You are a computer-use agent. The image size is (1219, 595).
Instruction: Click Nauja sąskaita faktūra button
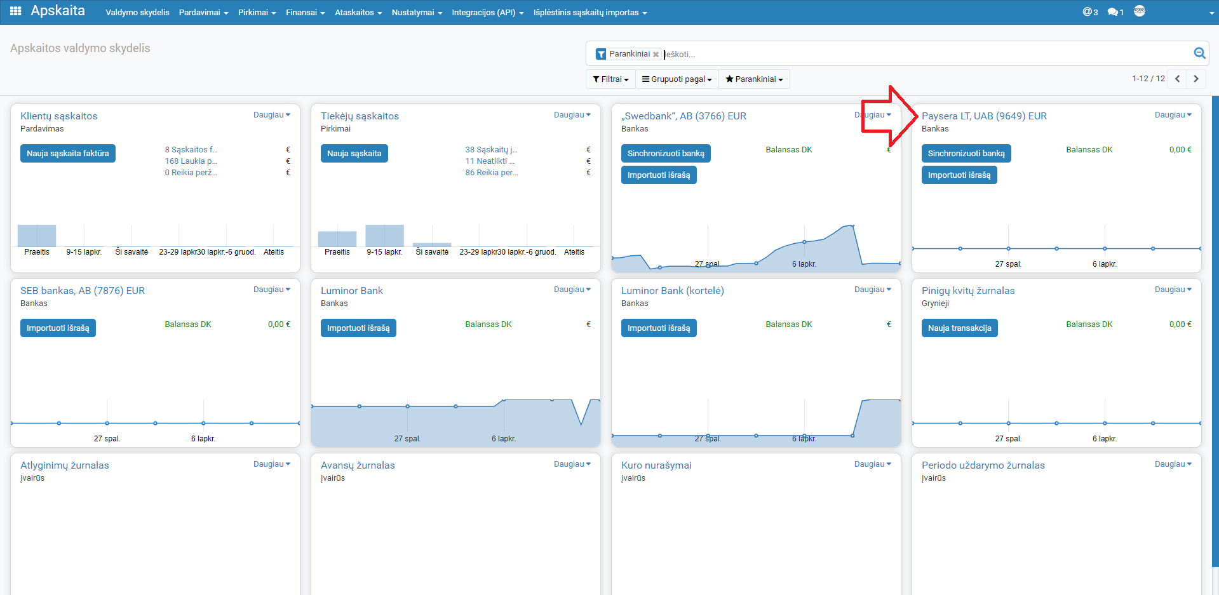click(x=68, y=154)
